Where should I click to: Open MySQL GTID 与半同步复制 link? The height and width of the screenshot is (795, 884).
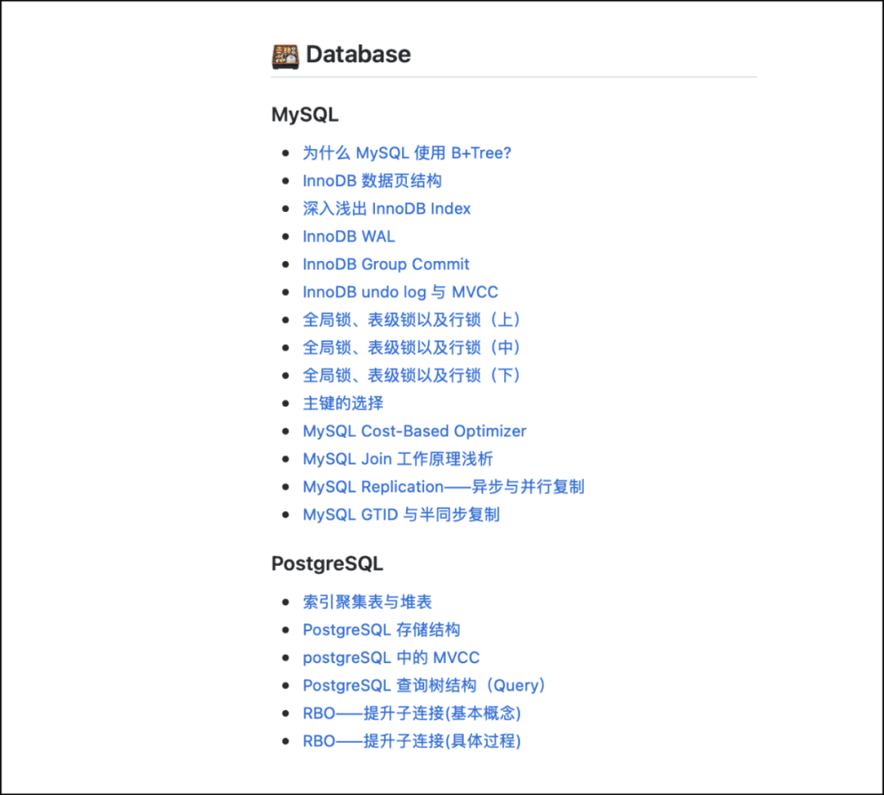point(401,515)
